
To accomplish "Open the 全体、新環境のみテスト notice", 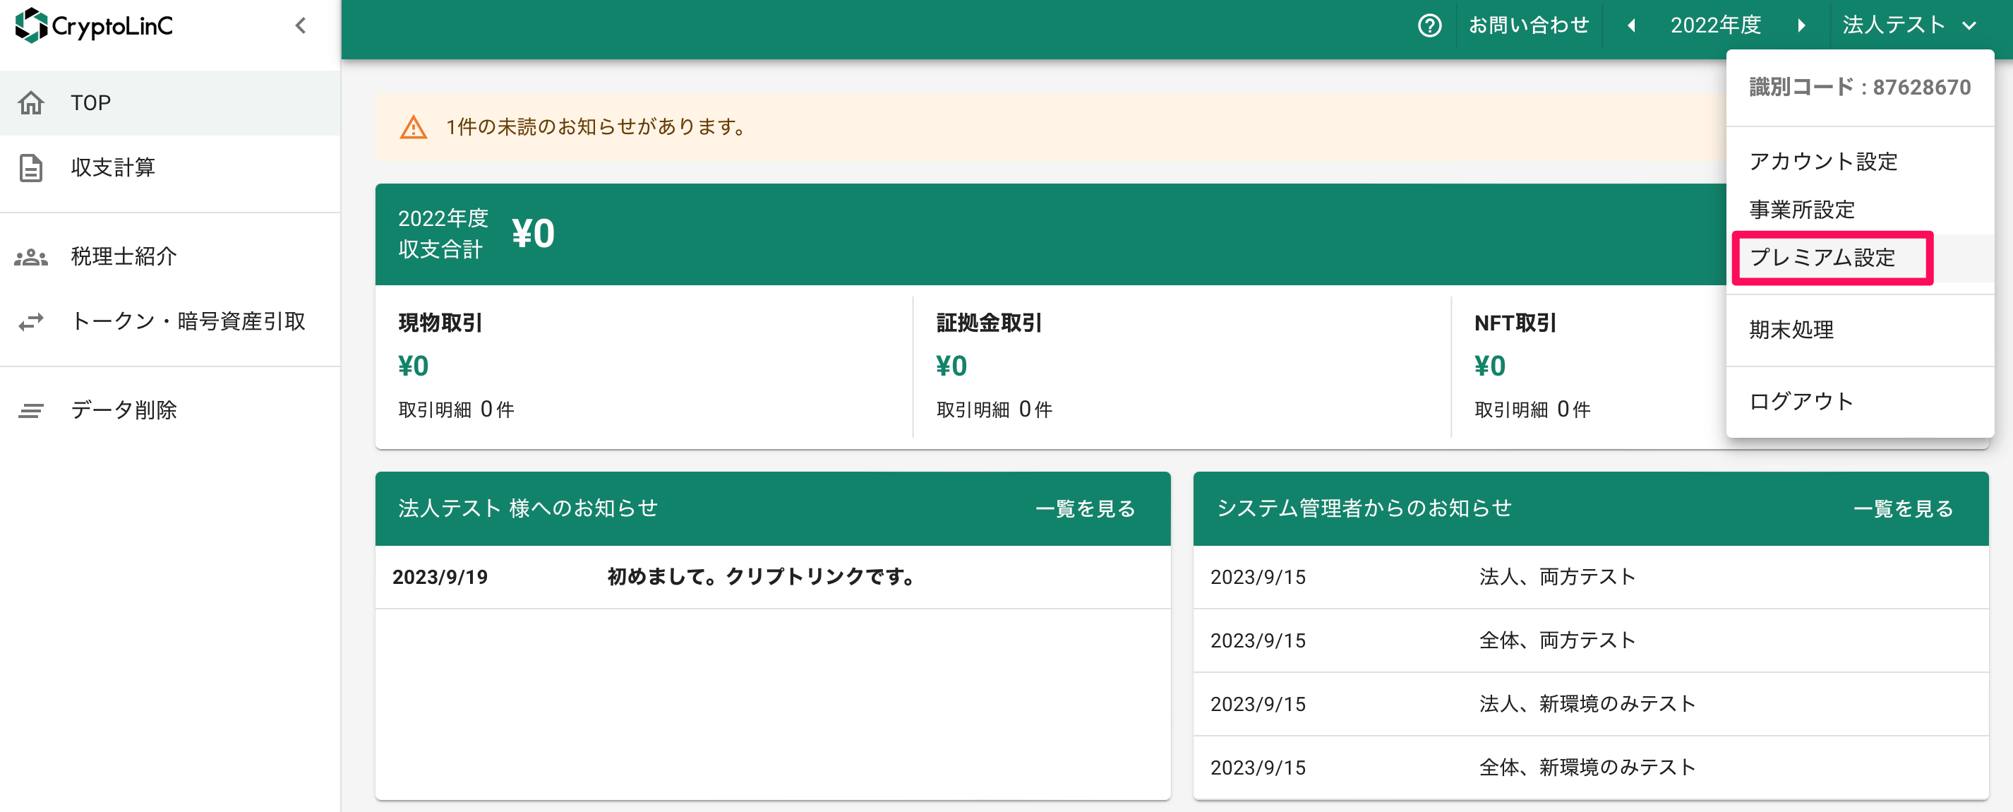I will 1587,768.
